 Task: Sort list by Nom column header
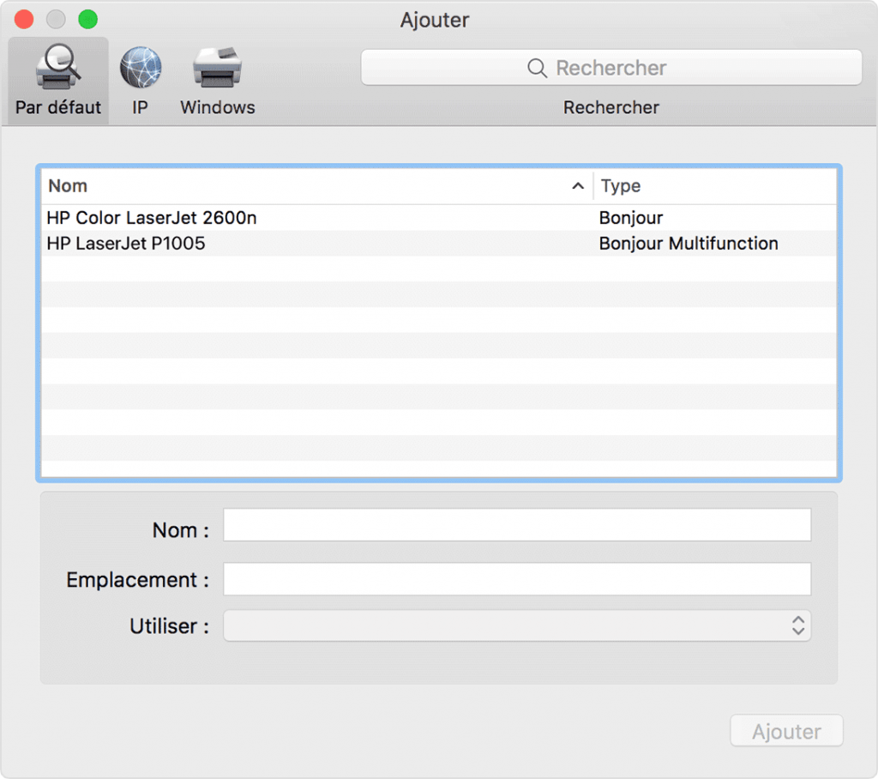317,186
